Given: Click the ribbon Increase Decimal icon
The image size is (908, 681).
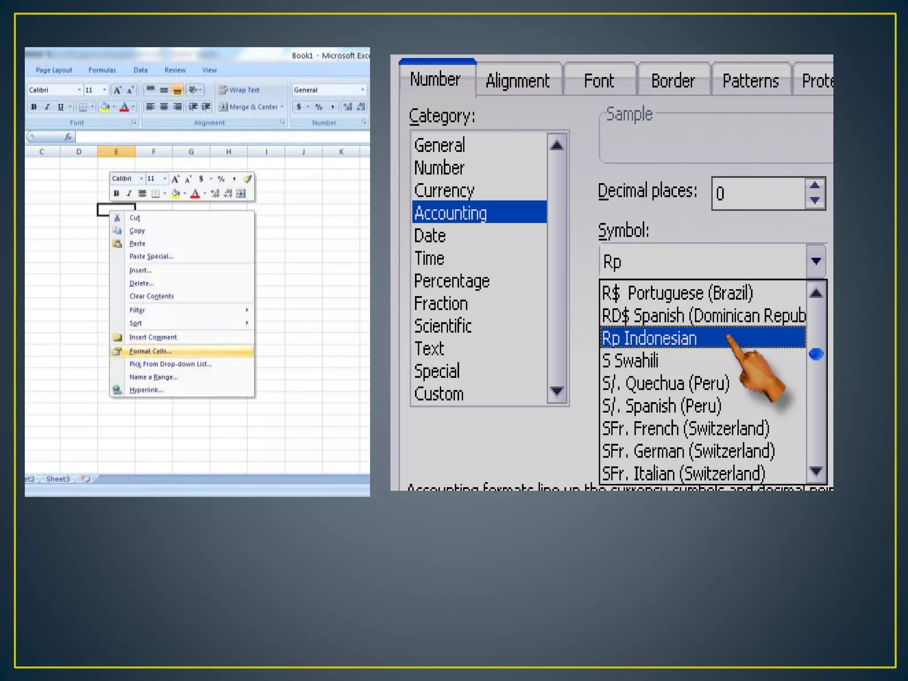Looking at the screenshot, I should [x=348, y=107].
